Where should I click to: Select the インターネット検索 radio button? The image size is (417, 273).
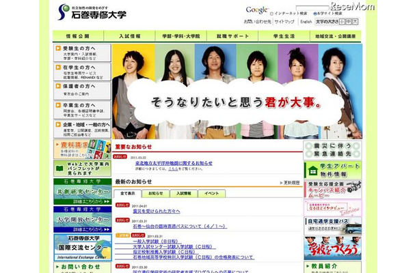tap(271, 14)
